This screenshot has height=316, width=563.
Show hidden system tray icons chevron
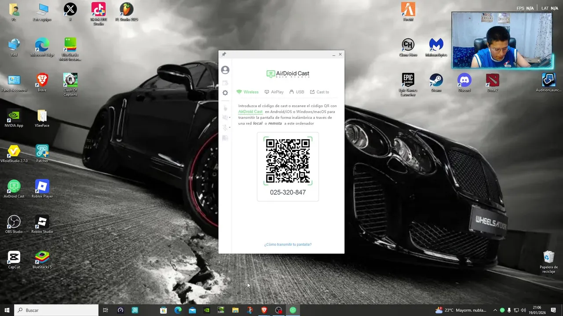495,310
